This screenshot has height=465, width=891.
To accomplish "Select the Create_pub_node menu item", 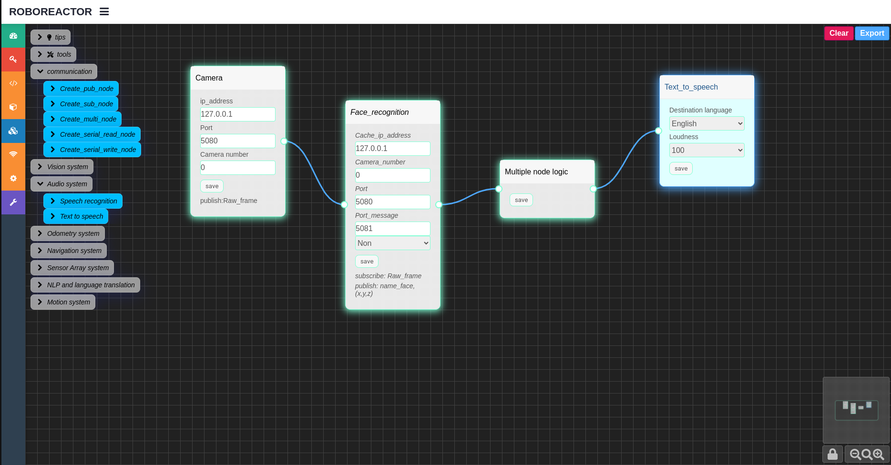I will coord(81,89).
